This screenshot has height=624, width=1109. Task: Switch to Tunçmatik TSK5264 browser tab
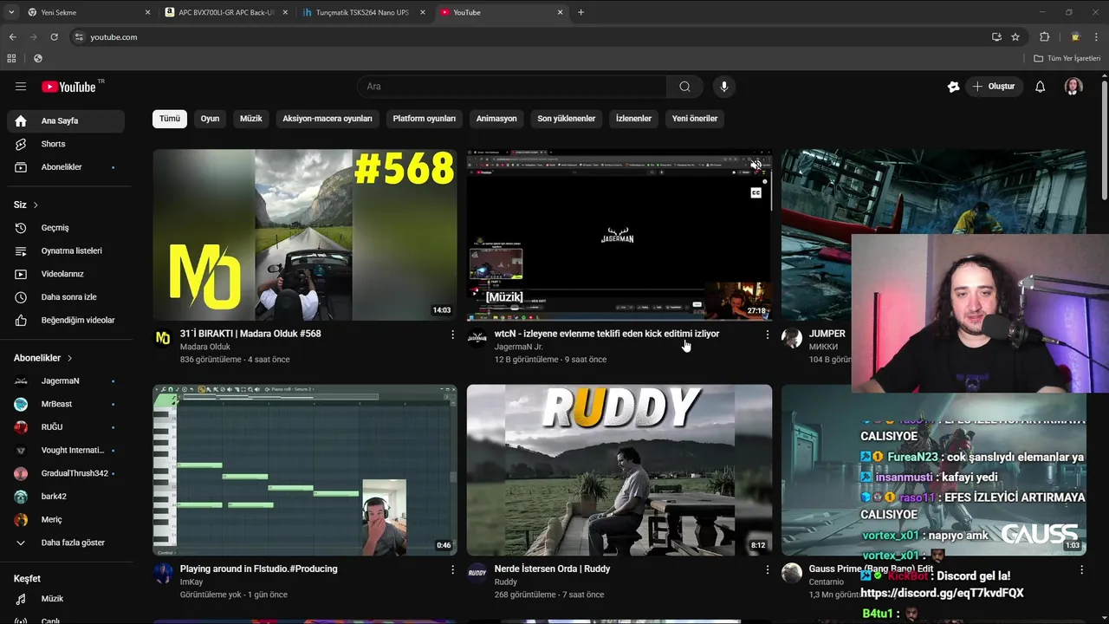click(x=362, y=12)
